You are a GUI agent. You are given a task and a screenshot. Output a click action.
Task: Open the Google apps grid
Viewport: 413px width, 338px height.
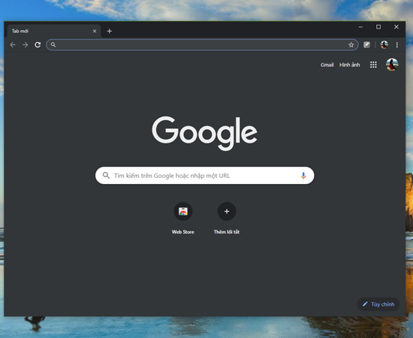pos(373,65)
